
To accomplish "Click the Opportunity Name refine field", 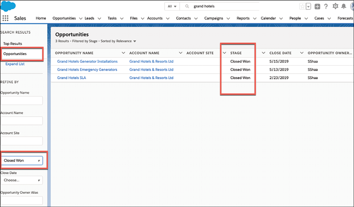I will click(22, 101).
